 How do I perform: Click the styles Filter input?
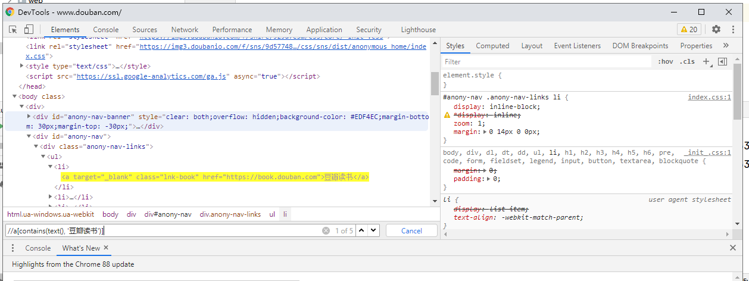[x=547, y=61]
